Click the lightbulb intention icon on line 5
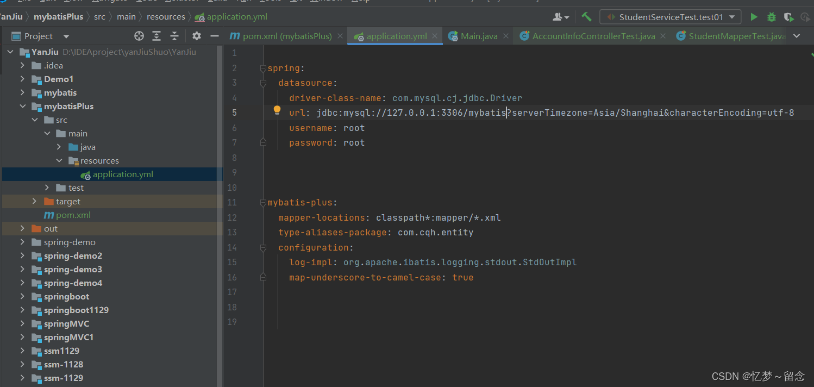The image size is (814, 387). [277, 110]
